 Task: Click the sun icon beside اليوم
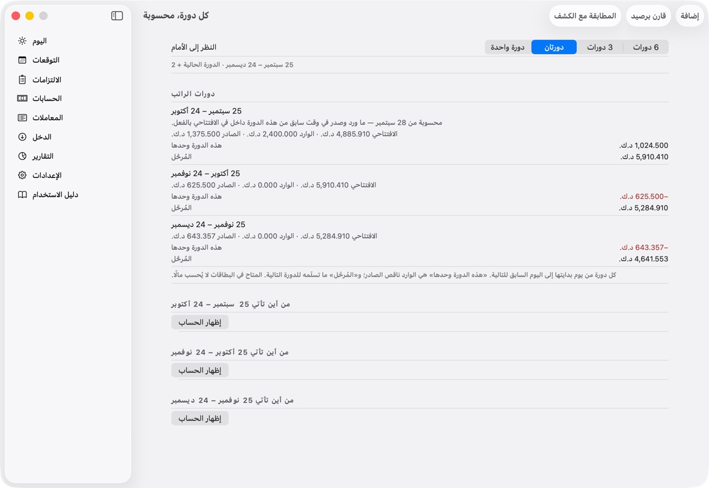tap(22, 41)
